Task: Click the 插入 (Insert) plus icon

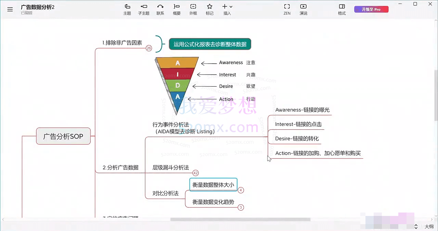Action: pos(224,6)
